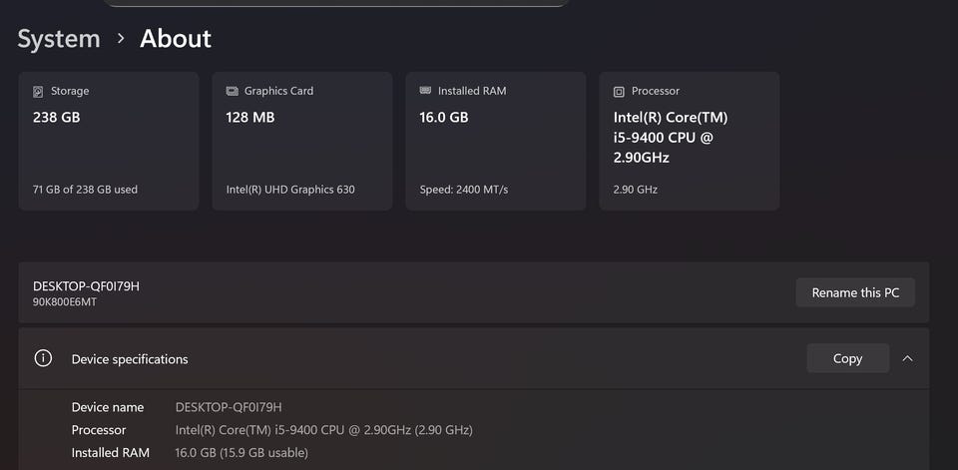Click the Processor chip icon

tap(619, 91)
